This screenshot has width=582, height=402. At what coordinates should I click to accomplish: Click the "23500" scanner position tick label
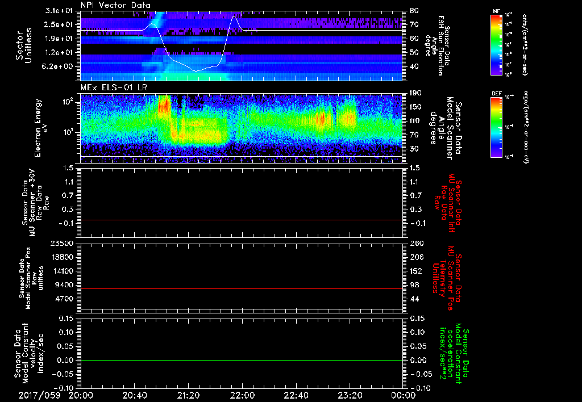62,244
